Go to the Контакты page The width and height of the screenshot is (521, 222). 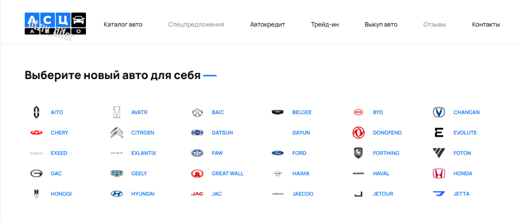(x=486, y=25)
